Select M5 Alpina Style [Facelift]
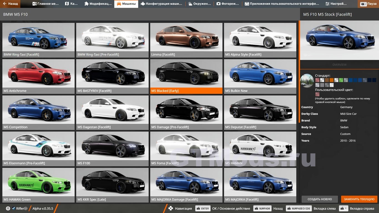Viewport: 379px width, 213px height. [260, 40]
